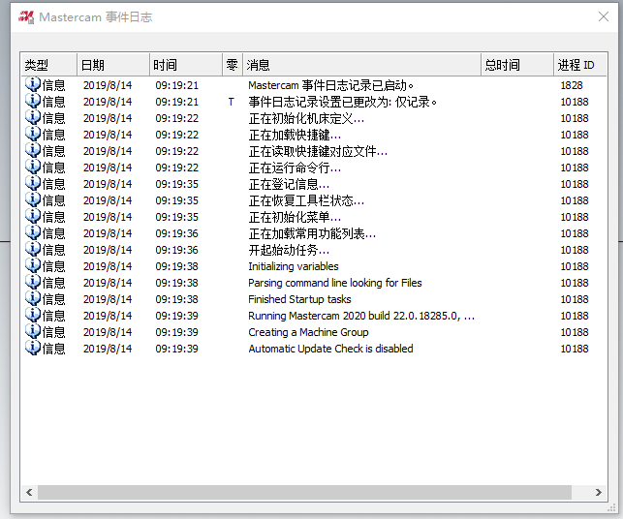The height and width of the screenshot is (519, 623).
Task: Select message '正在登记信息...'
Action: (289, 184)
